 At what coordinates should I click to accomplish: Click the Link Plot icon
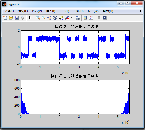pos(78,18)
